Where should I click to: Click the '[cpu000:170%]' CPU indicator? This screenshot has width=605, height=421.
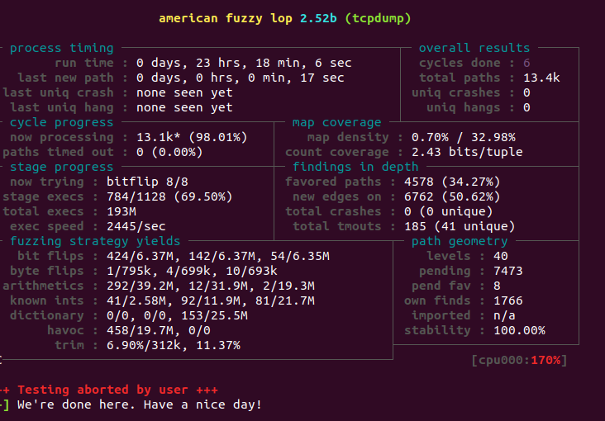click(519, 360)
